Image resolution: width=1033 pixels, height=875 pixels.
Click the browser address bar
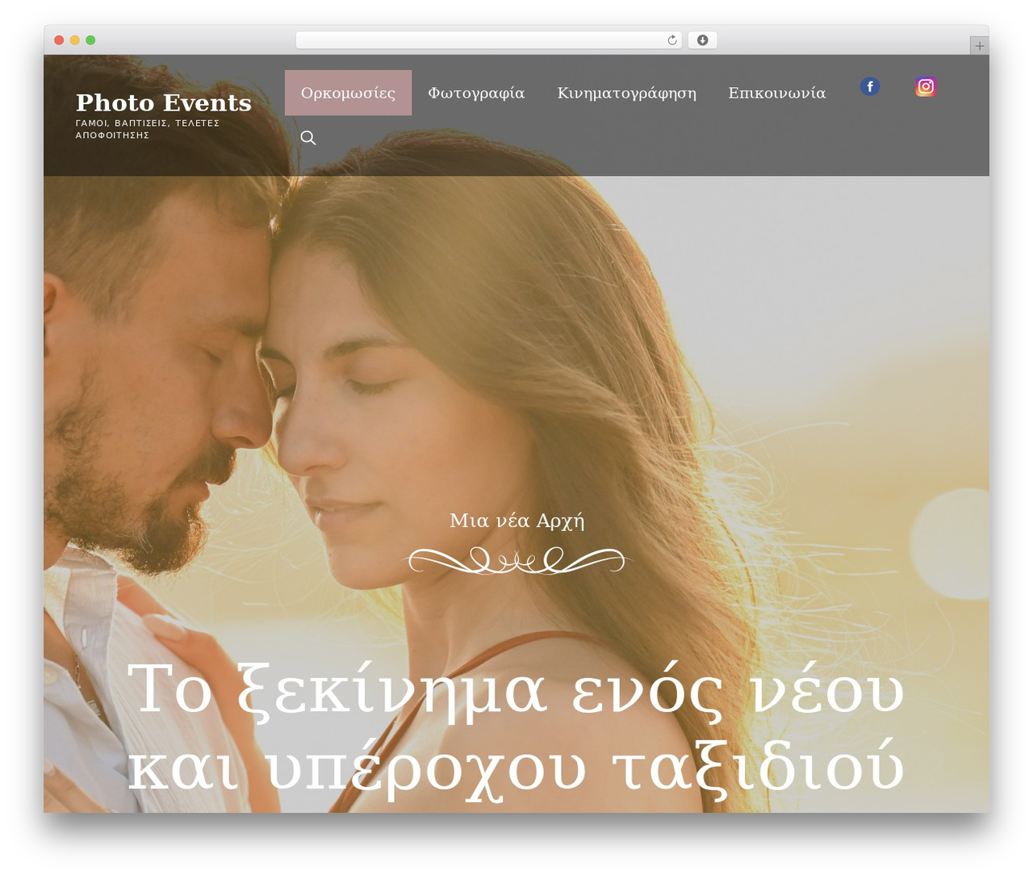[488, 40]
